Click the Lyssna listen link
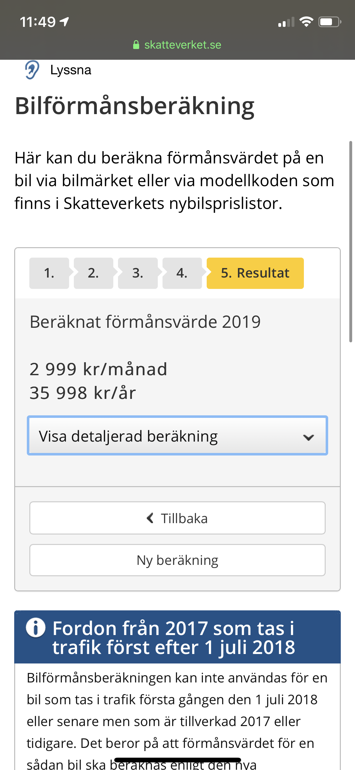 click(x=71, y=70)
